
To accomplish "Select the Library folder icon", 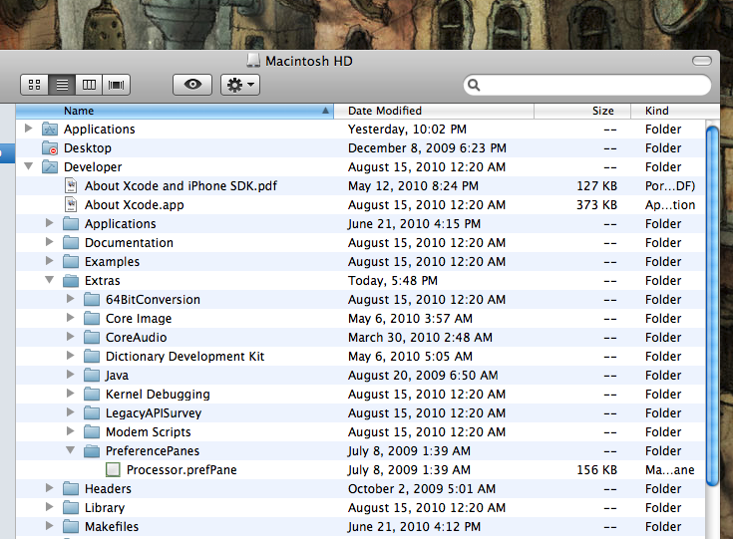I will (x=71, y=507).
